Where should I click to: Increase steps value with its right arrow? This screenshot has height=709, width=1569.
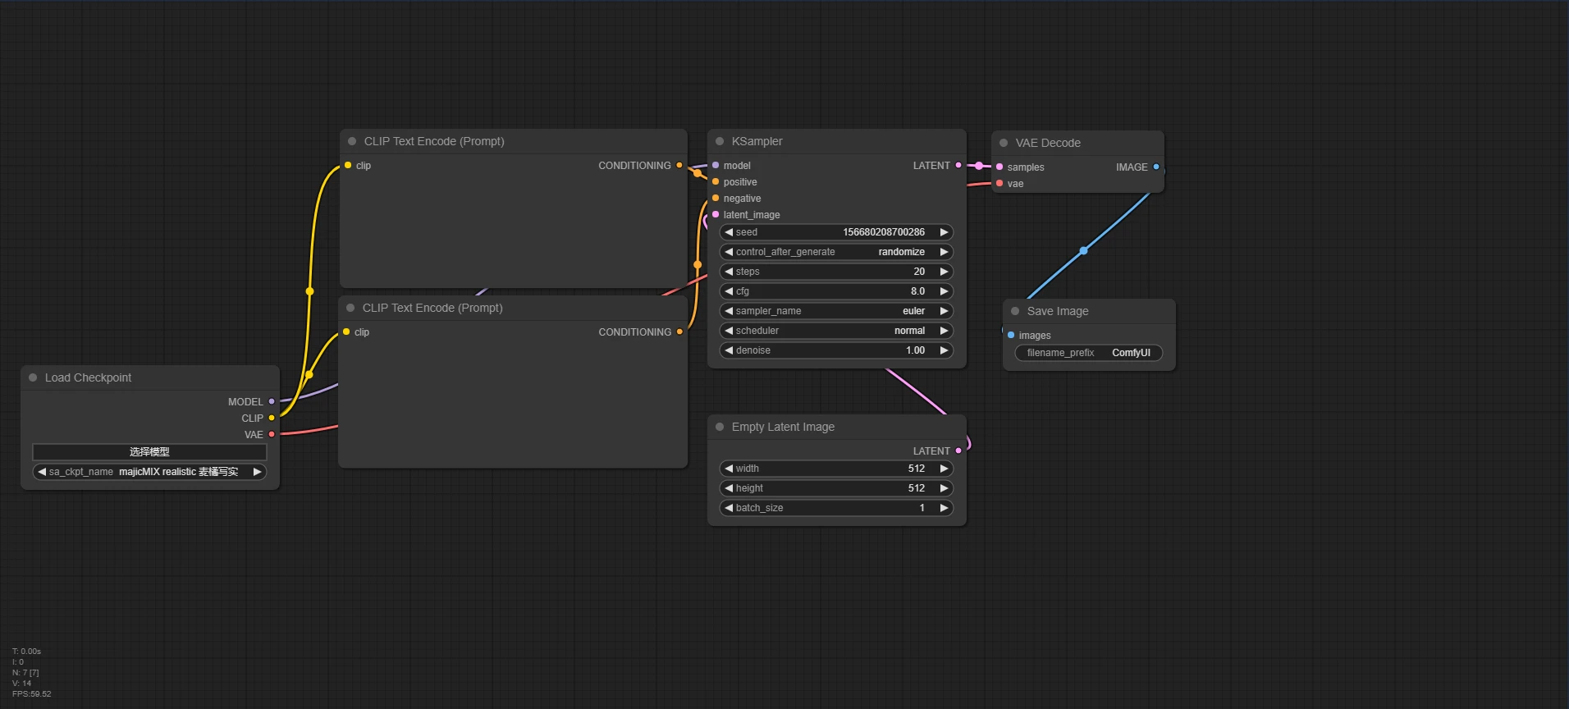tap(944, 272)
